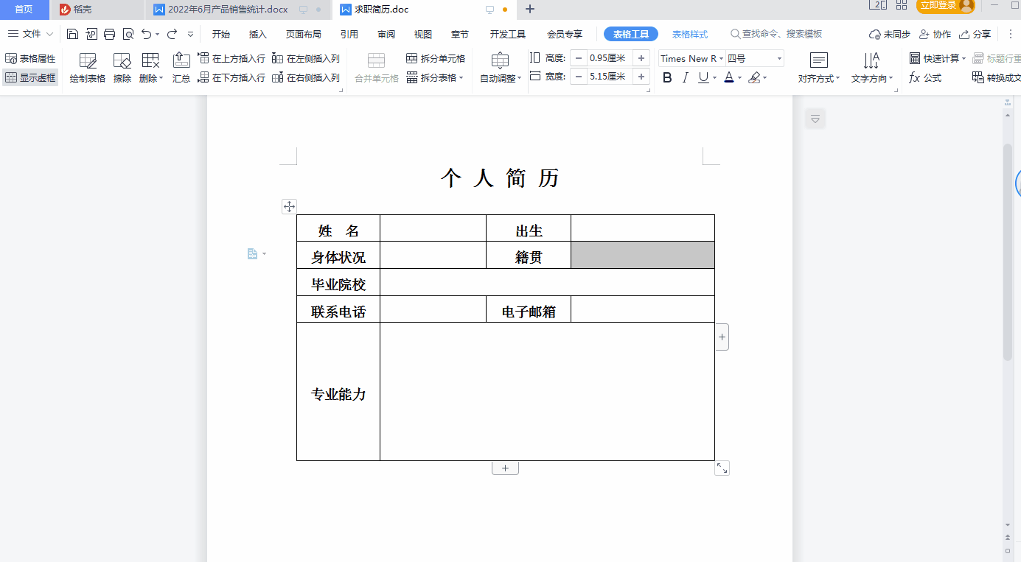Click the Print icon in quick toolbar
Viewport: 1021px width, 562px height.
pos(110,34)
